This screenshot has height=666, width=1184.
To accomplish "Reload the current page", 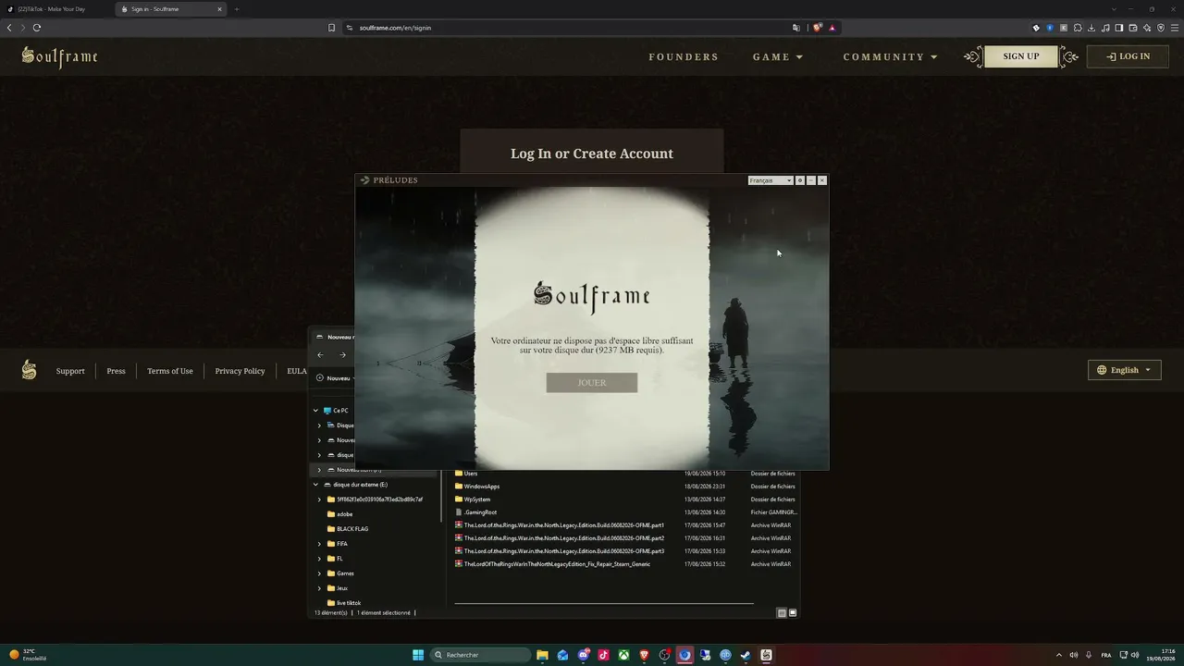I will (x=37, y=28).
